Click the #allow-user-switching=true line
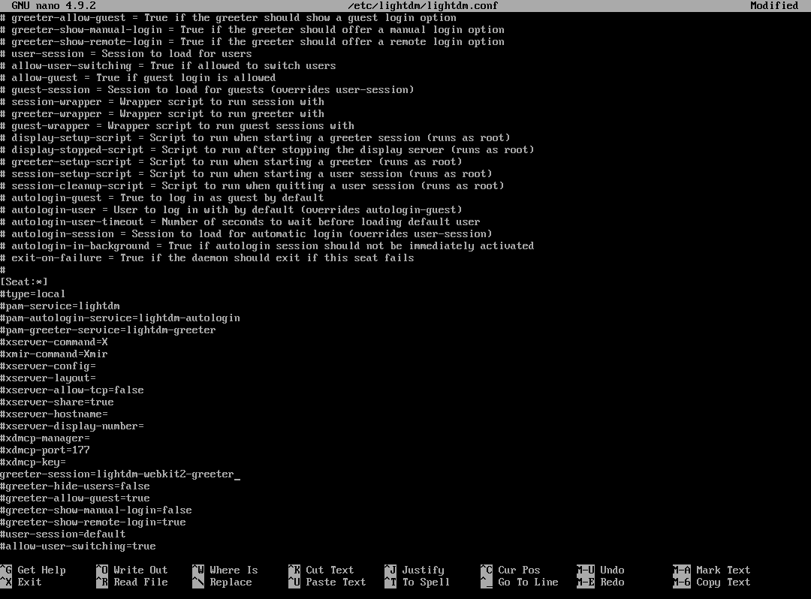 point(78,546)
